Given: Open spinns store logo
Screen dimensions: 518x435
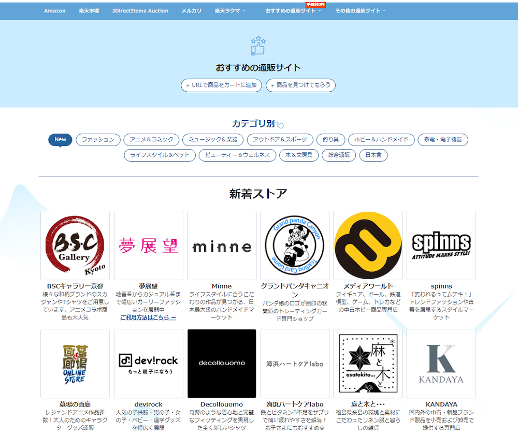Looking at the screenshot, I should pos(441,245).
